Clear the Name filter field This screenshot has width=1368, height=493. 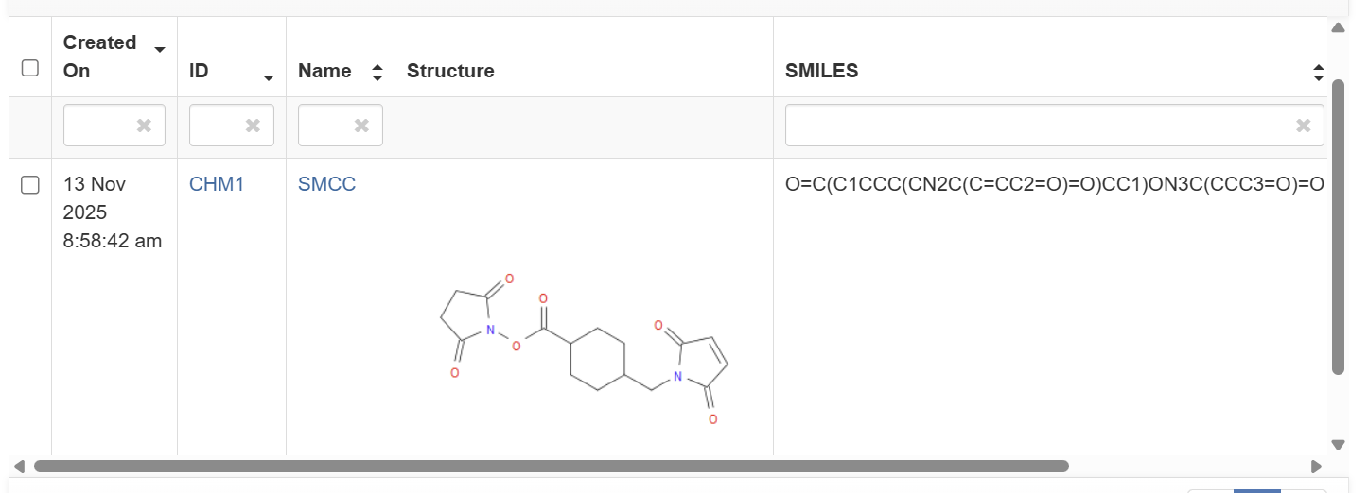click(361, 126)
